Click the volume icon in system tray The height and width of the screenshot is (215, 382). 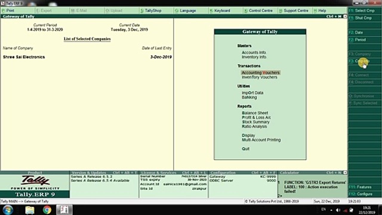tap(338, 210)
